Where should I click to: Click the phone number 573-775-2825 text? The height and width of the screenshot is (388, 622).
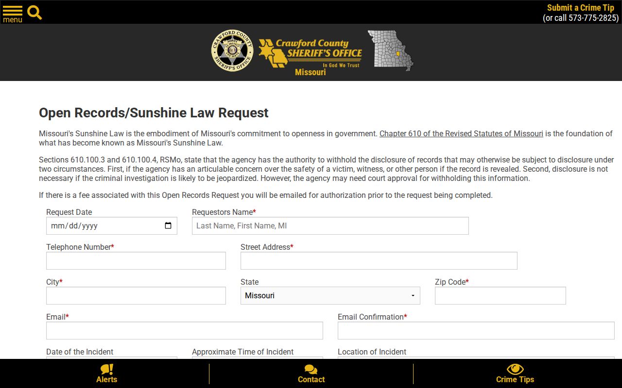point(593,18)
